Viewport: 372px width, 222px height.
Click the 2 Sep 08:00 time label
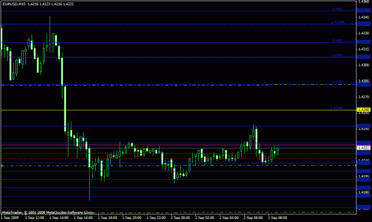(277, 217)
